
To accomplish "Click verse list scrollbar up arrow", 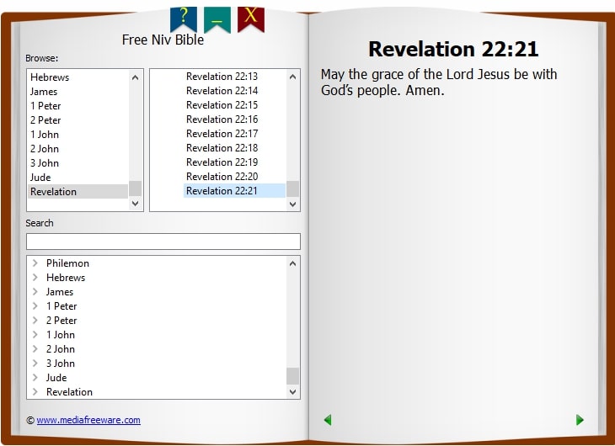I will (x=292, y=77).
